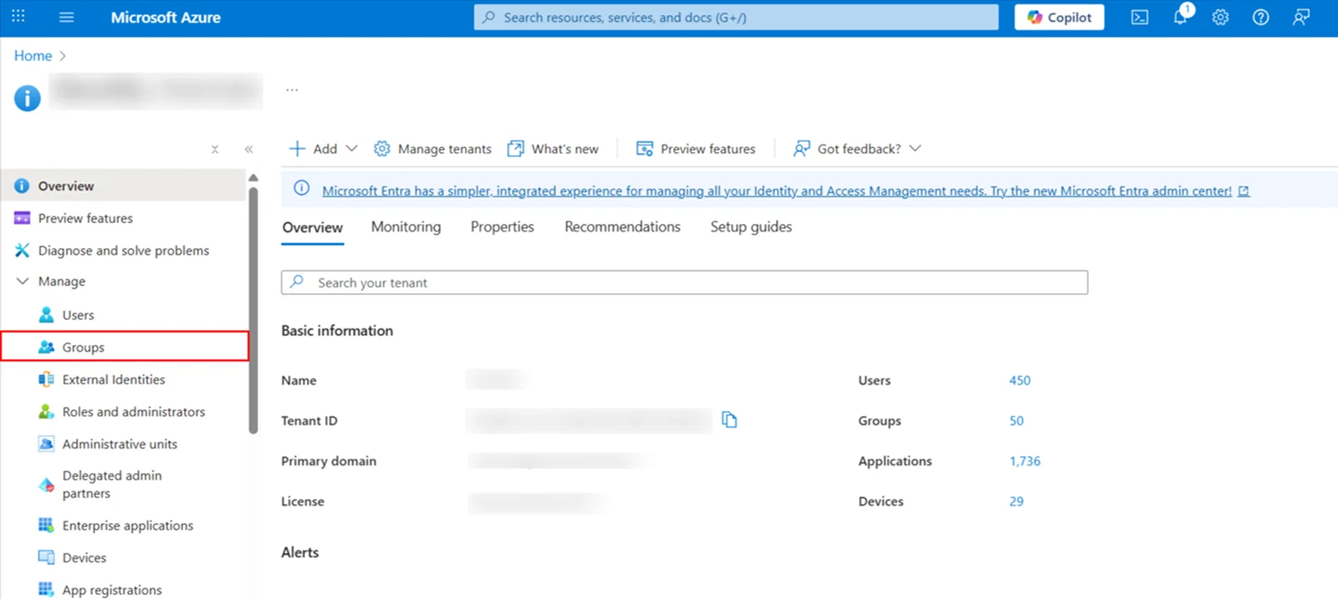
Task: Open the help question mark menu
Action: (1261, 17)
